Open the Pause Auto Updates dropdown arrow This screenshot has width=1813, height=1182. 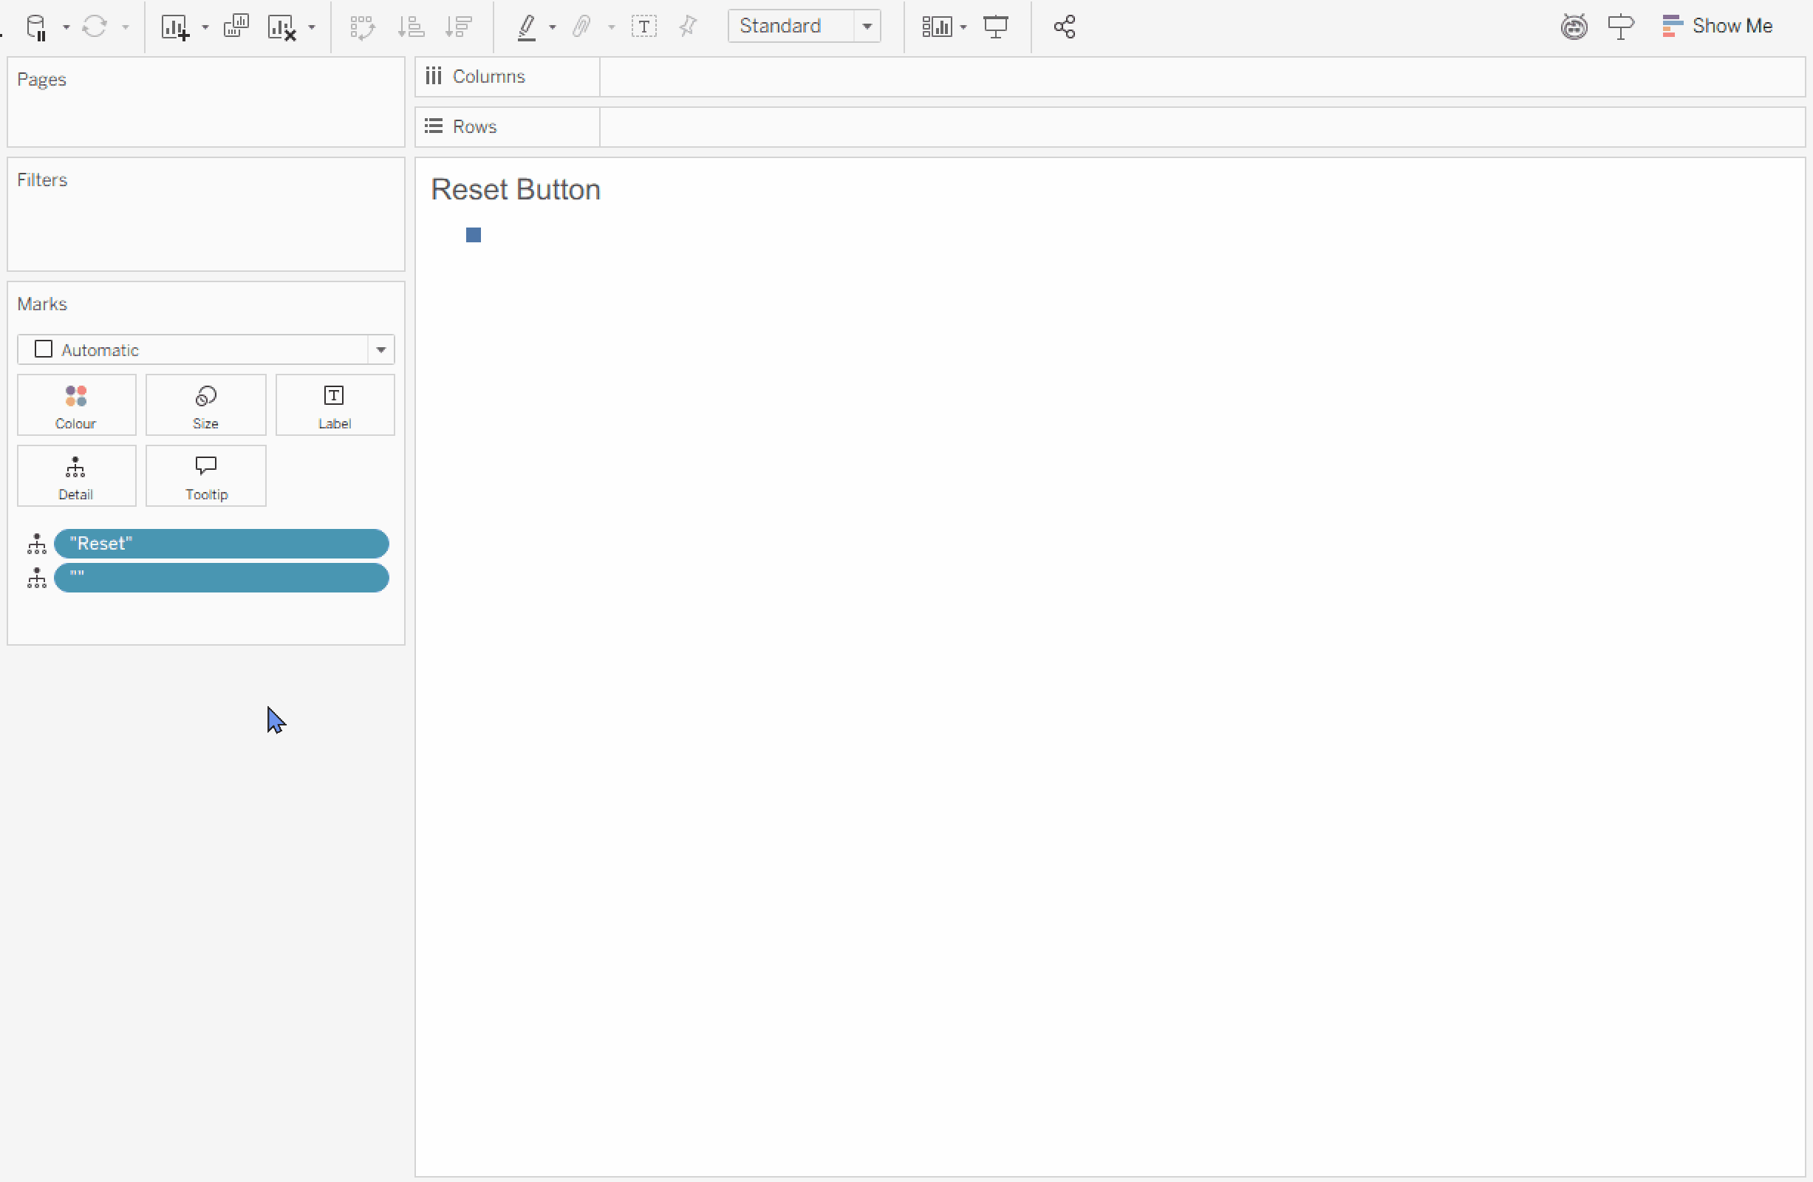click(66, 27)
